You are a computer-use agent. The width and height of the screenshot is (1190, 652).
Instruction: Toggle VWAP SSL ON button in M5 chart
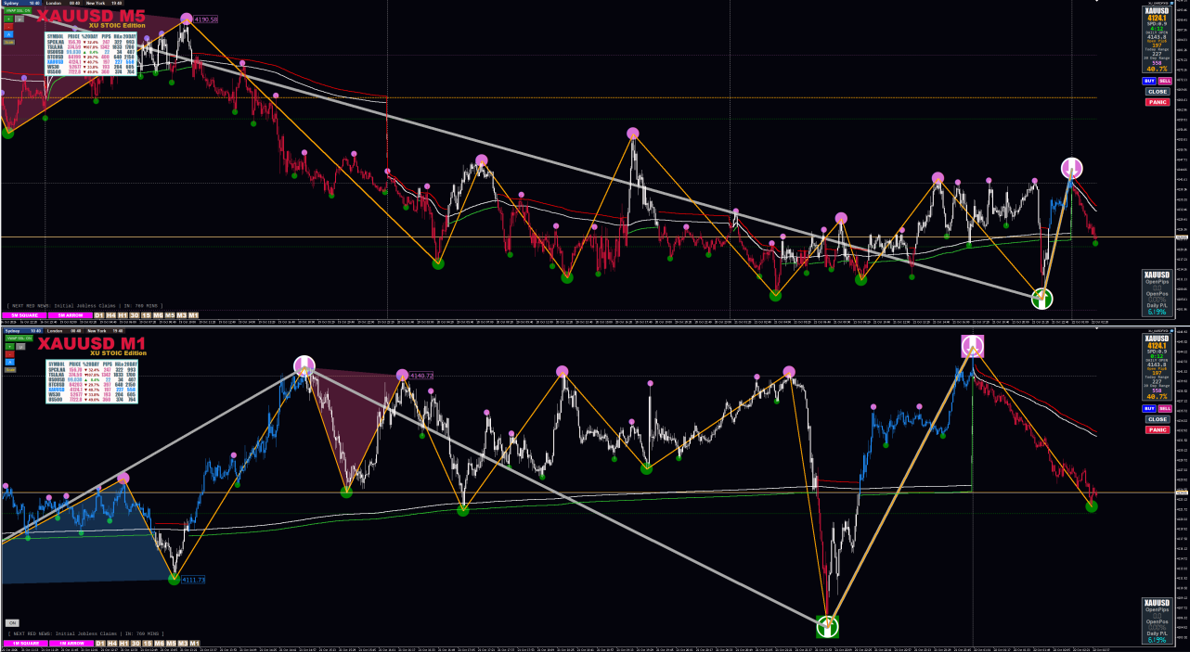click(x=17, y=10)
